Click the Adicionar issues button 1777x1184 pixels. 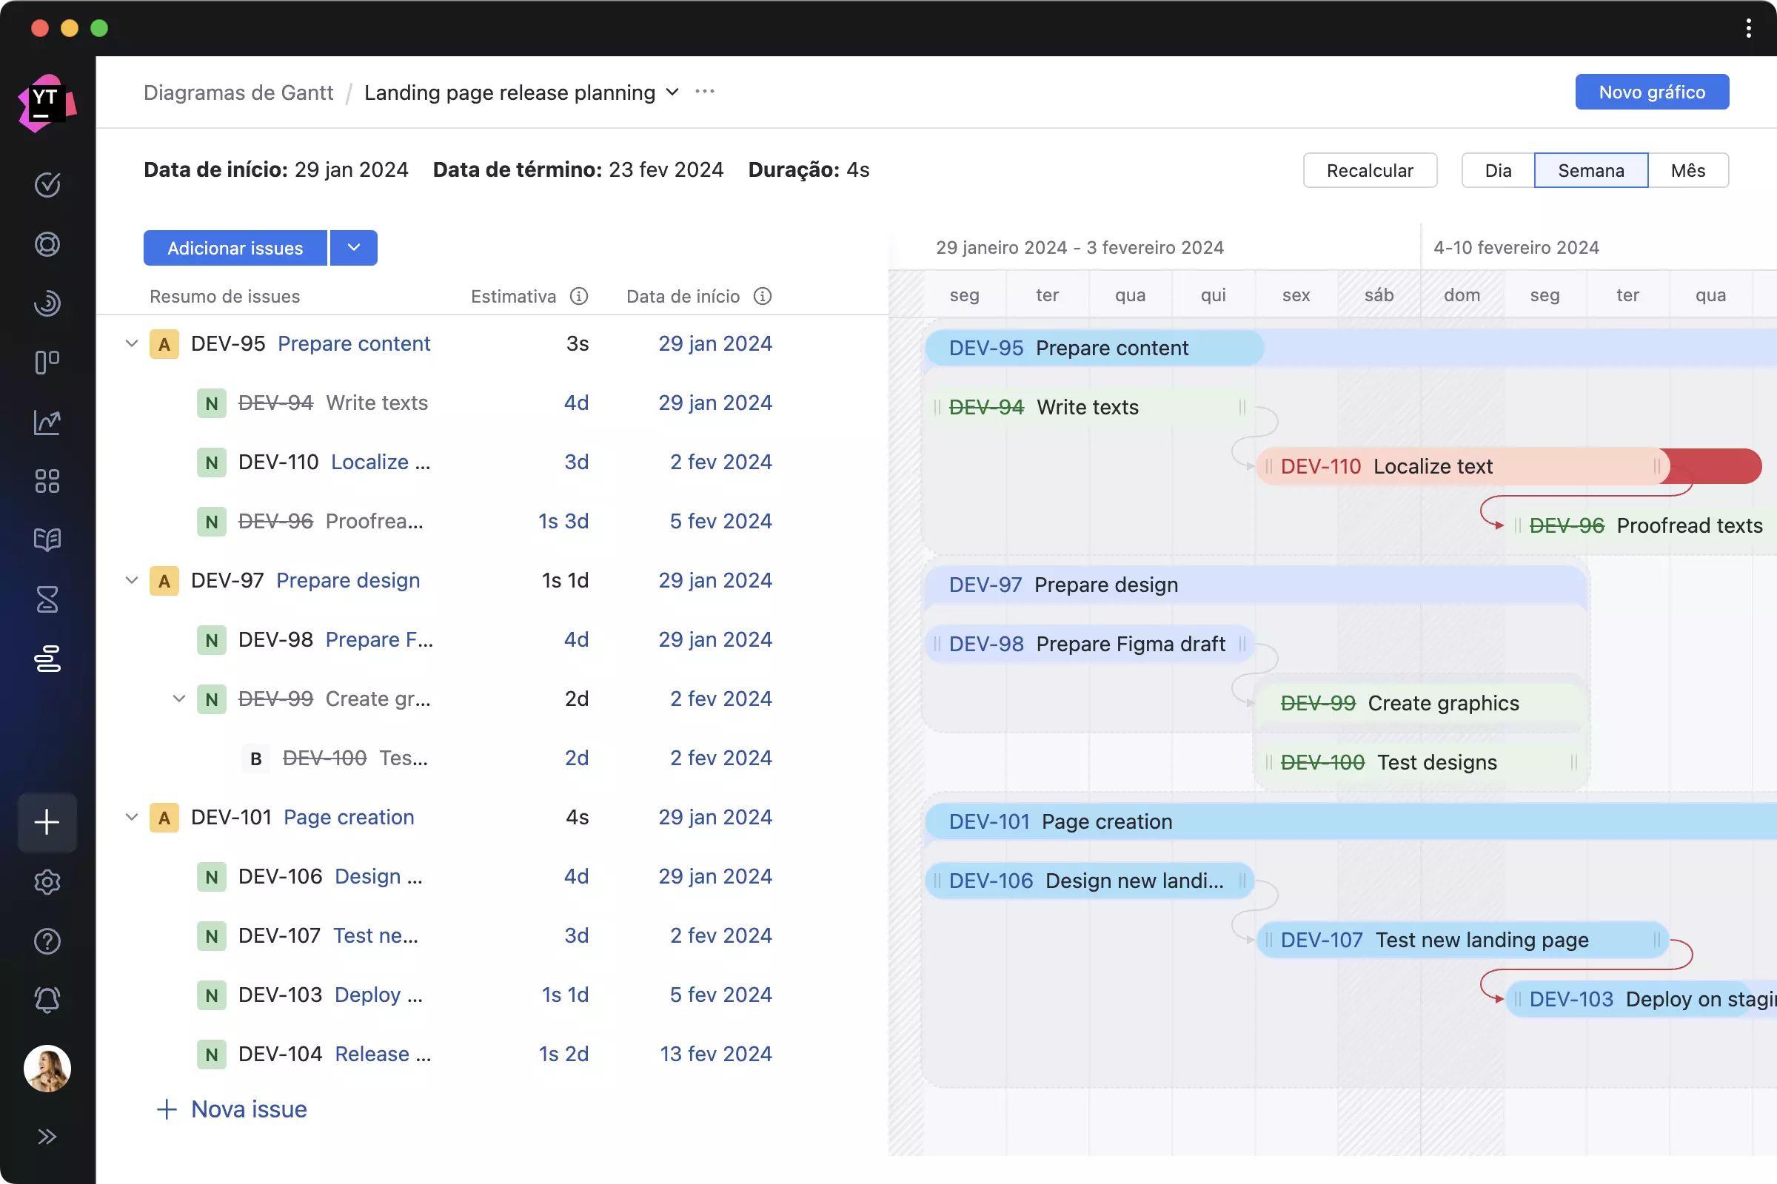234,247
